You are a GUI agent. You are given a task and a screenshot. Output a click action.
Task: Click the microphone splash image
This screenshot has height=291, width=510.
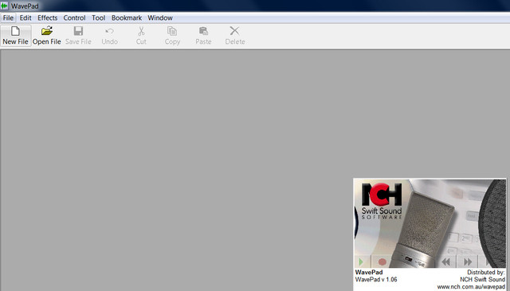tap(430, 223)
